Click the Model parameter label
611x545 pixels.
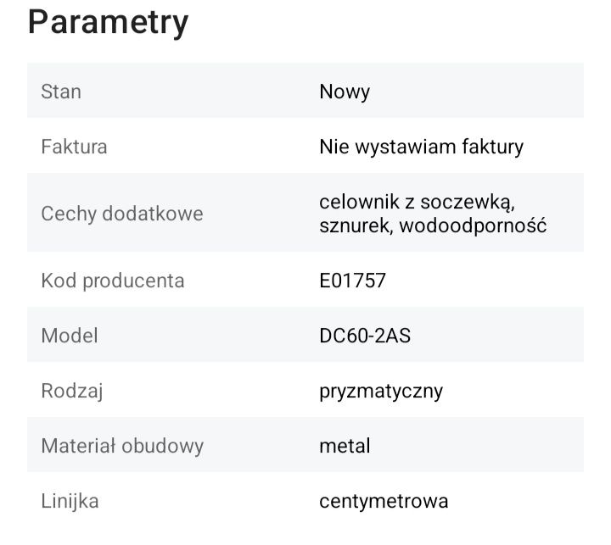point(70,335)
